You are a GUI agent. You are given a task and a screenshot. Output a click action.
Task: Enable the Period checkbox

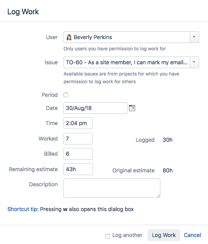click(66, 95)
